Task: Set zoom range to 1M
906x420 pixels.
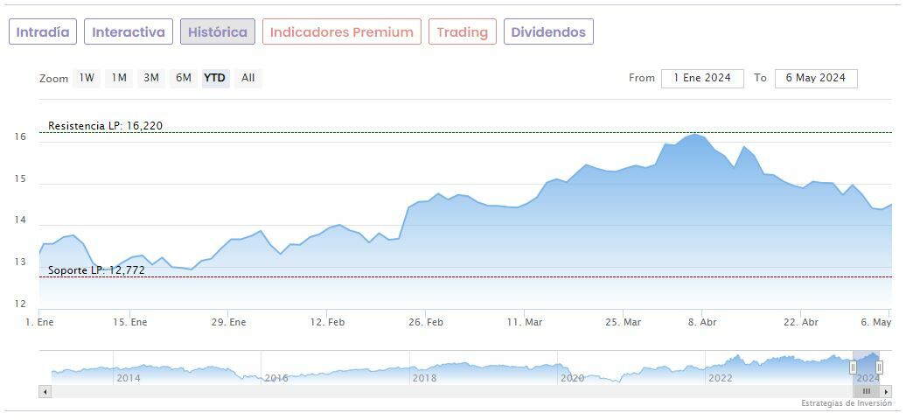Action: click(119, 78)
